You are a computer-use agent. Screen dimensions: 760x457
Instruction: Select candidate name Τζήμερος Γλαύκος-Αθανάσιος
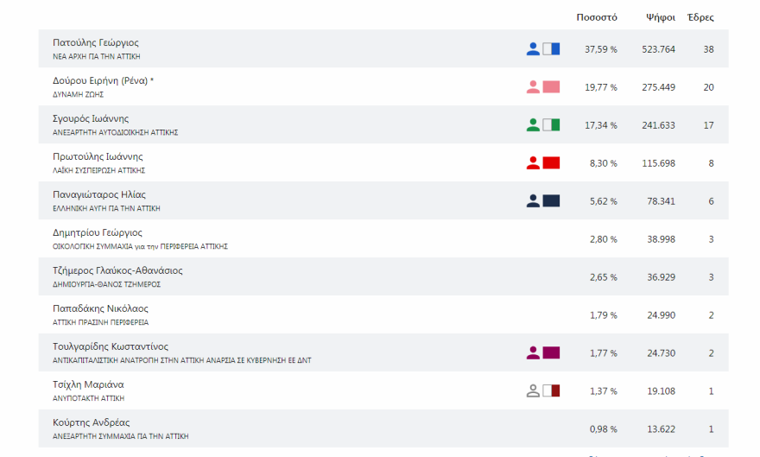(x=117, y=271)
